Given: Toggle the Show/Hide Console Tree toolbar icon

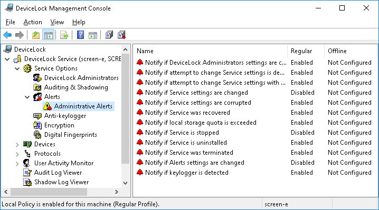Looking at the screenshot, I should point(48,35).
